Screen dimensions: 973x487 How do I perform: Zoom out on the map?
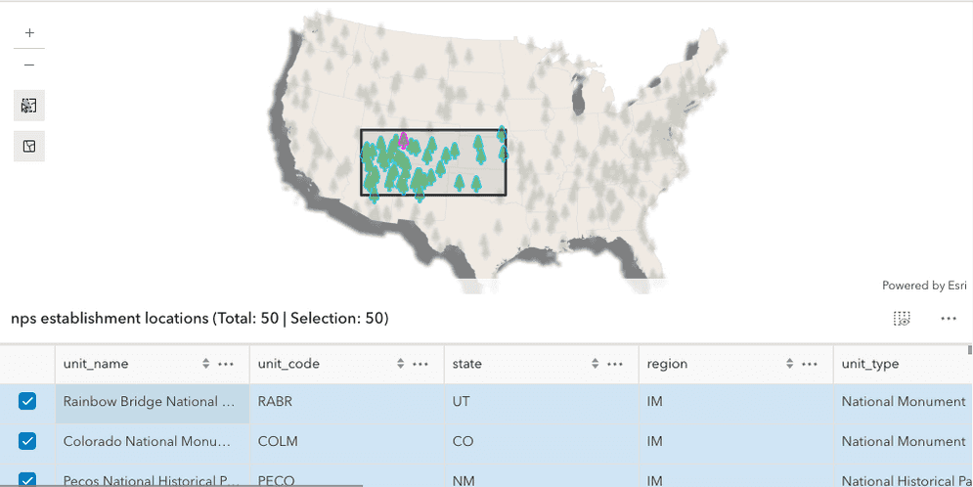[x=29, y=65]
